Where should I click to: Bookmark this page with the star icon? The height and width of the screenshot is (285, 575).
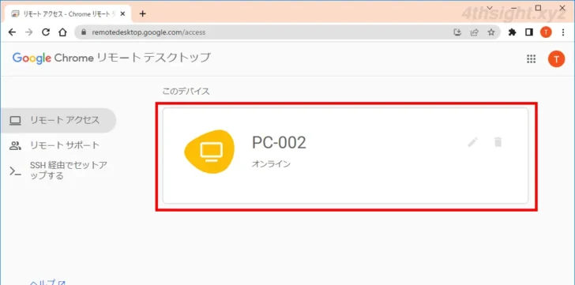(x=491, y=32)
